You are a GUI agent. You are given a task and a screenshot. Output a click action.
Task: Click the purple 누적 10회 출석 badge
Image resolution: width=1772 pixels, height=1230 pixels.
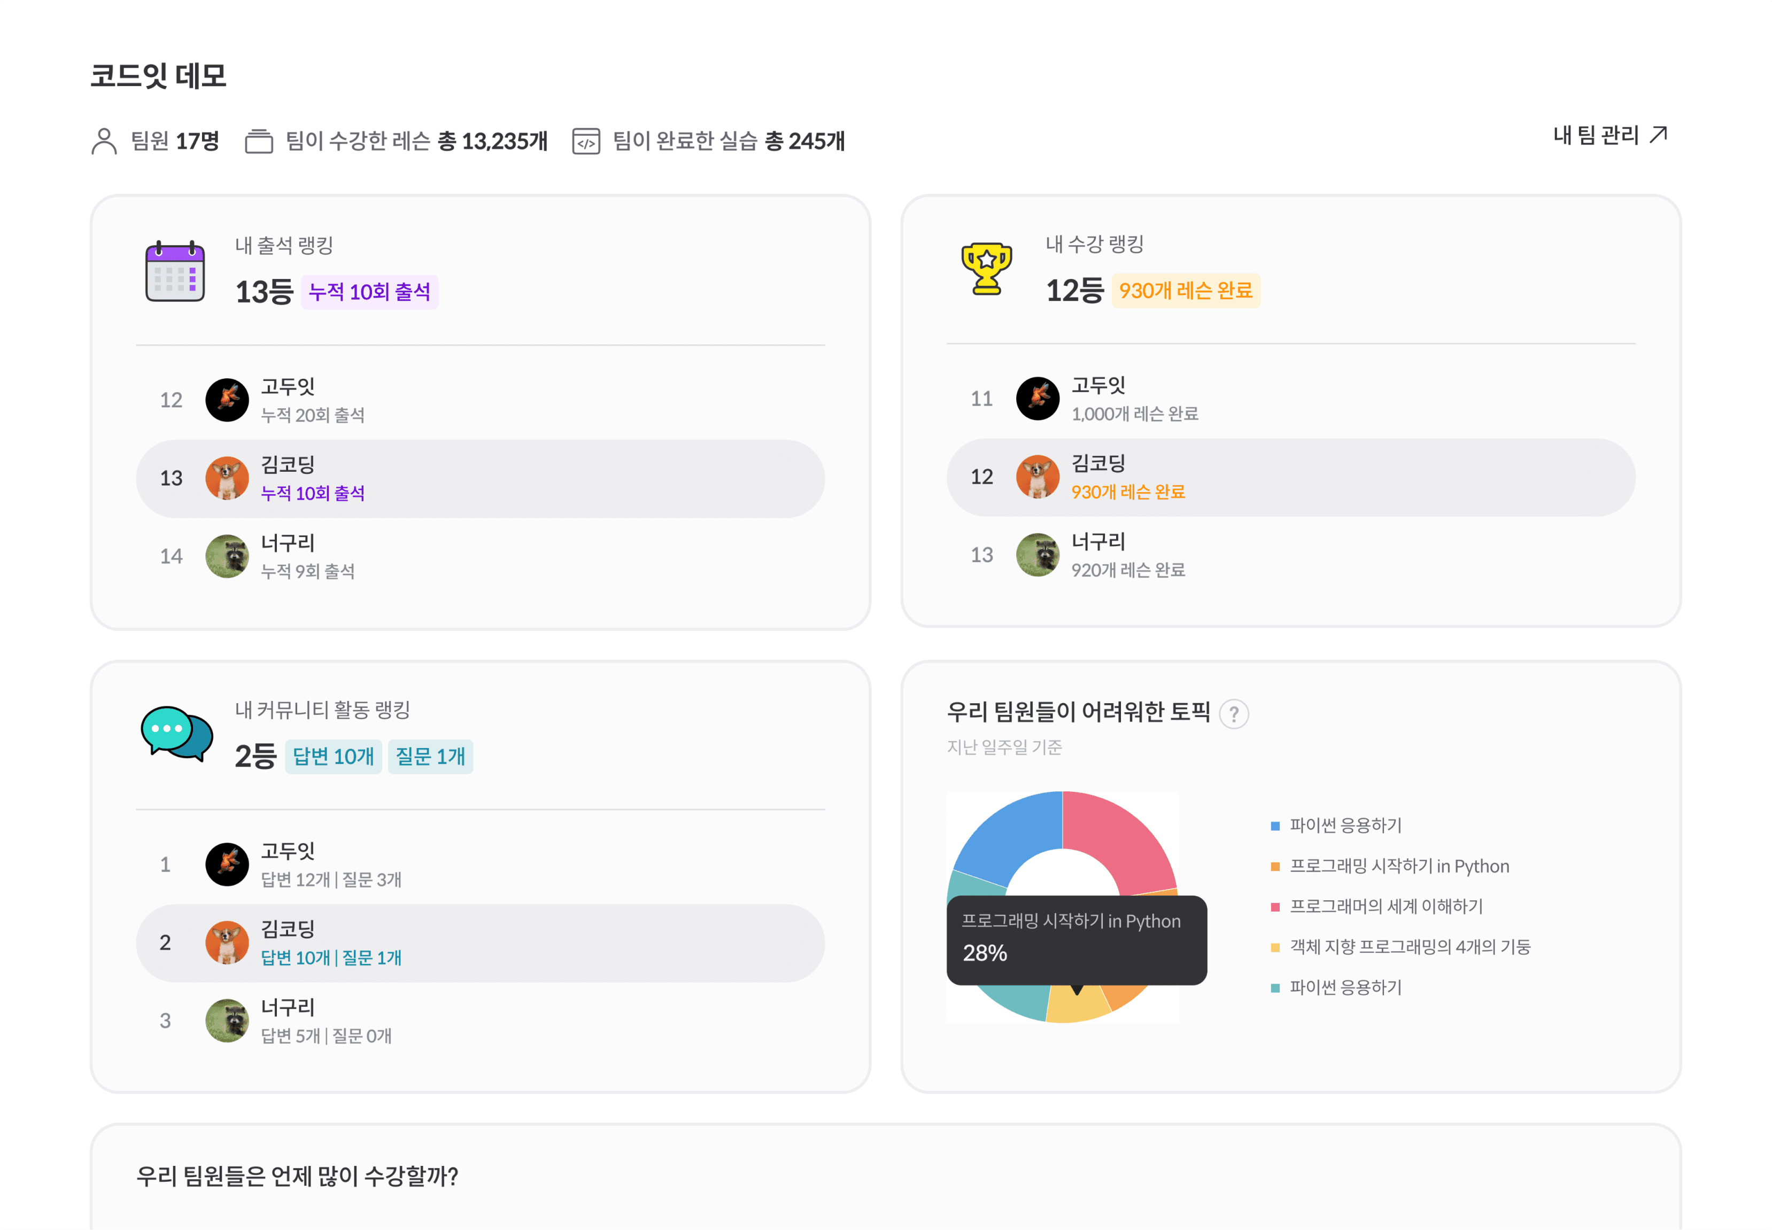tap(369, 292)
